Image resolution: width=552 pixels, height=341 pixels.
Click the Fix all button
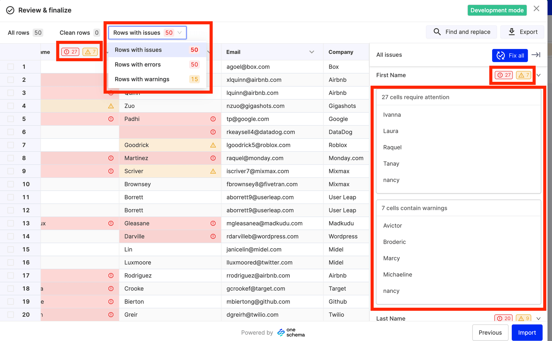510,55
